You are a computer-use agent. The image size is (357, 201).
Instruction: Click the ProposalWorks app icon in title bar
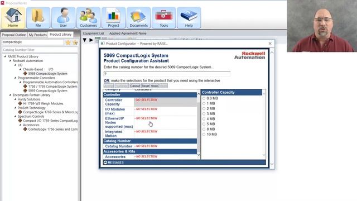[2, 3]
